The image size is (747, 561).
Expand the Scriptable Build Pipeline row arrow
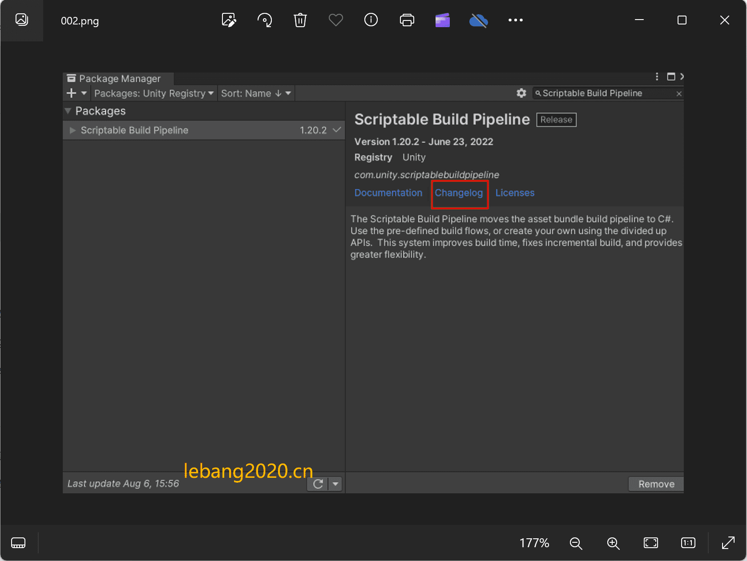[73, 130]
